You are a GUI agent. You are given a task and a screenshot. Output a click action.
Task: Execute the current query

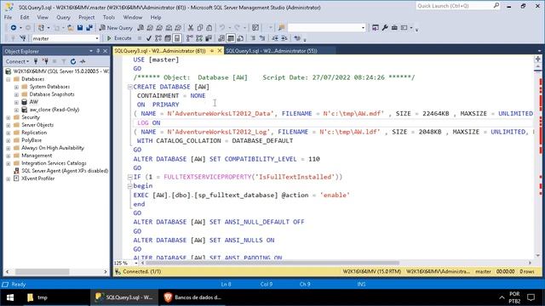[119, 38]
